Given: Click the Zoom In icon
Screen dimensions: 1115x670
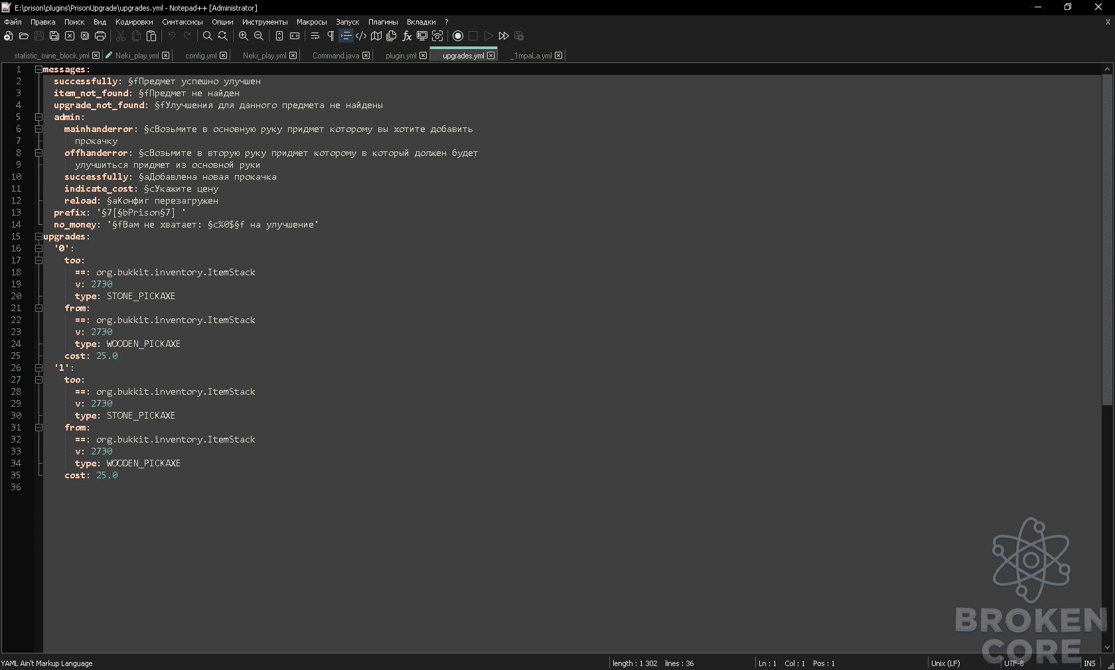Looking at the screenshot, I should [244, 36].
